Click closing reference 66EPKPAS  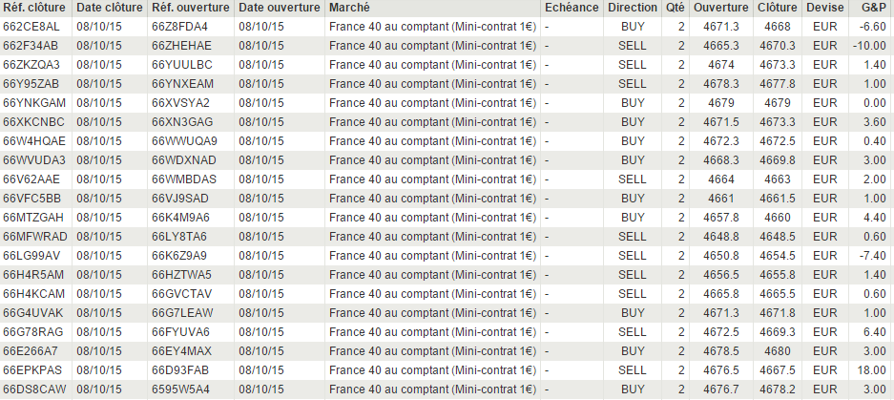pos(33,370)
